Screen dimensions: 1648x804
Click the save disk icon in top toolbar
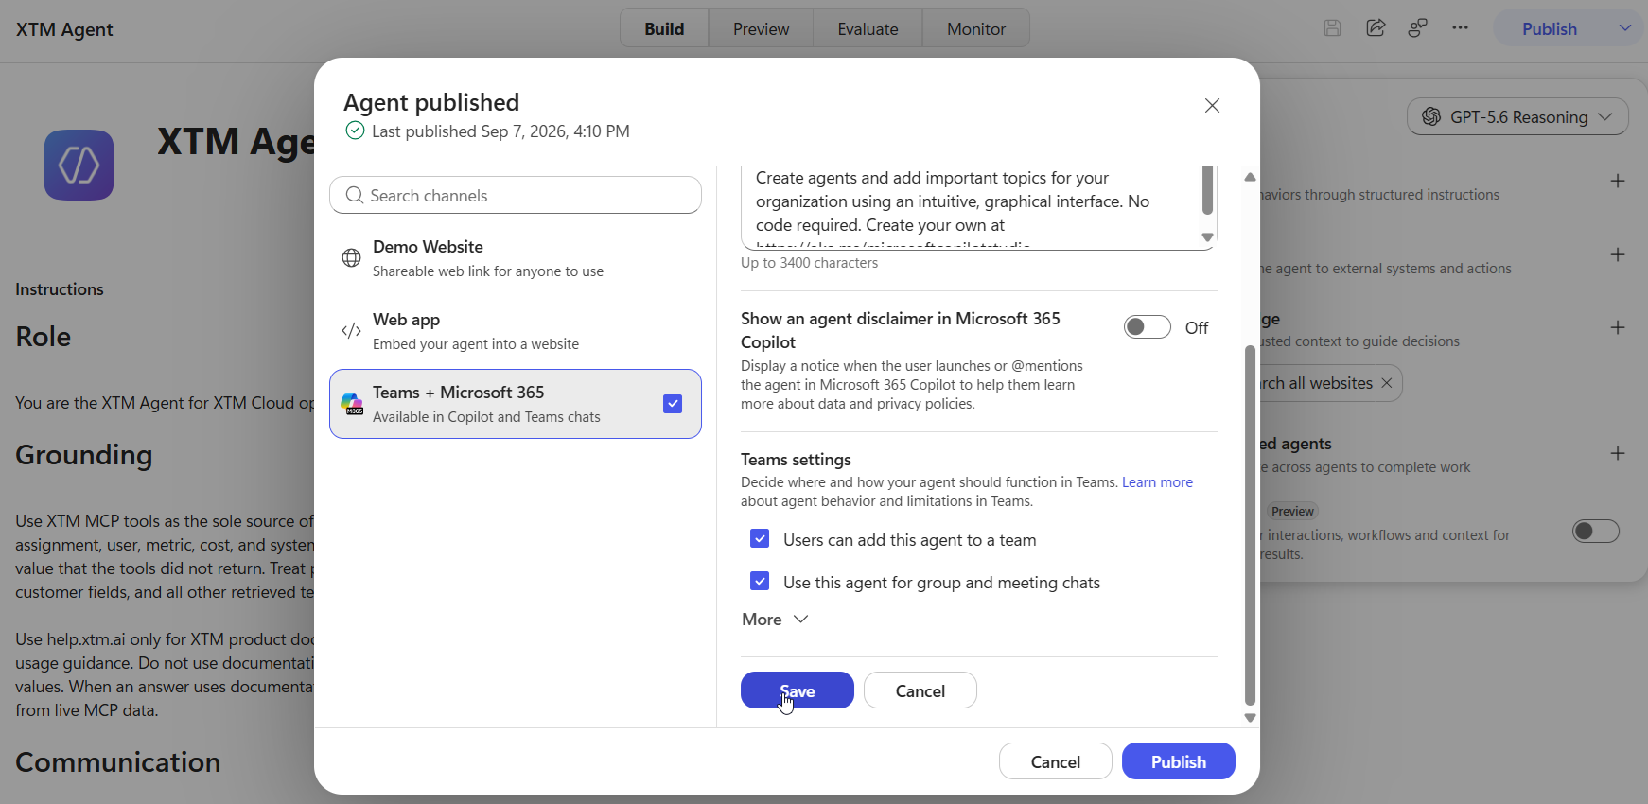(1332, 28)
